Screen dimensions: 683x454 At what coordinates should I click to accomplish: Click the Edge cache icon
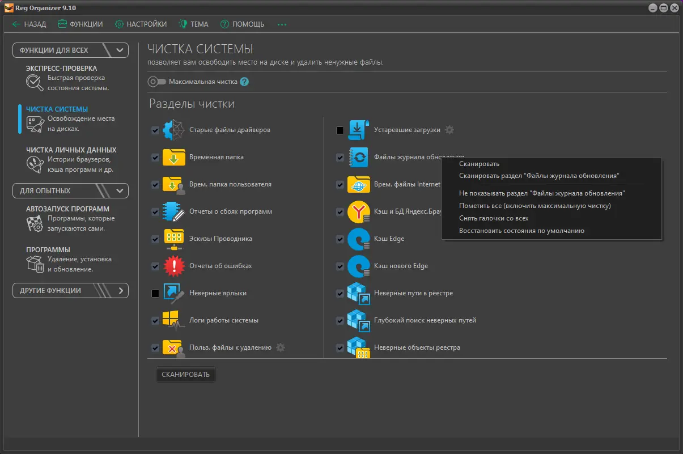pyautogui.click(x=358, y=239)
